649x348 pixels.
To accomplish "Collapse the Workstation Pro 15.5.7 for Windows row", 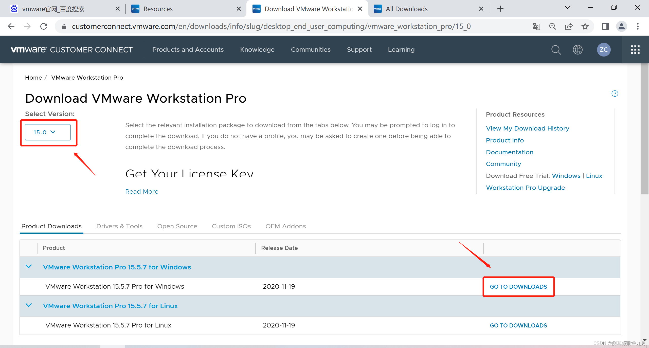I will pos(29,267).
